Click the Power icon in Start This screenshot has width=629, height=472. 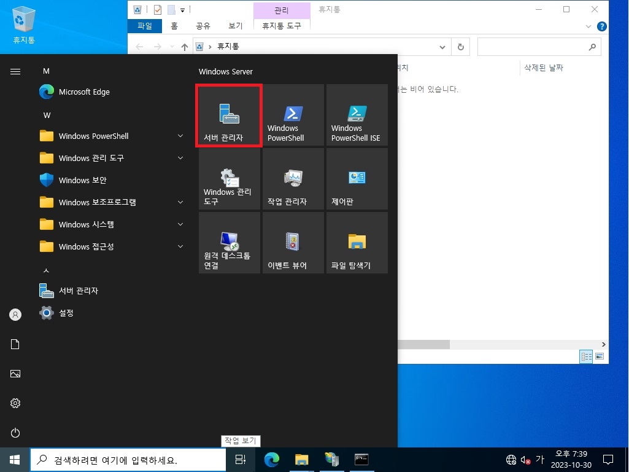tap(15, 433)
